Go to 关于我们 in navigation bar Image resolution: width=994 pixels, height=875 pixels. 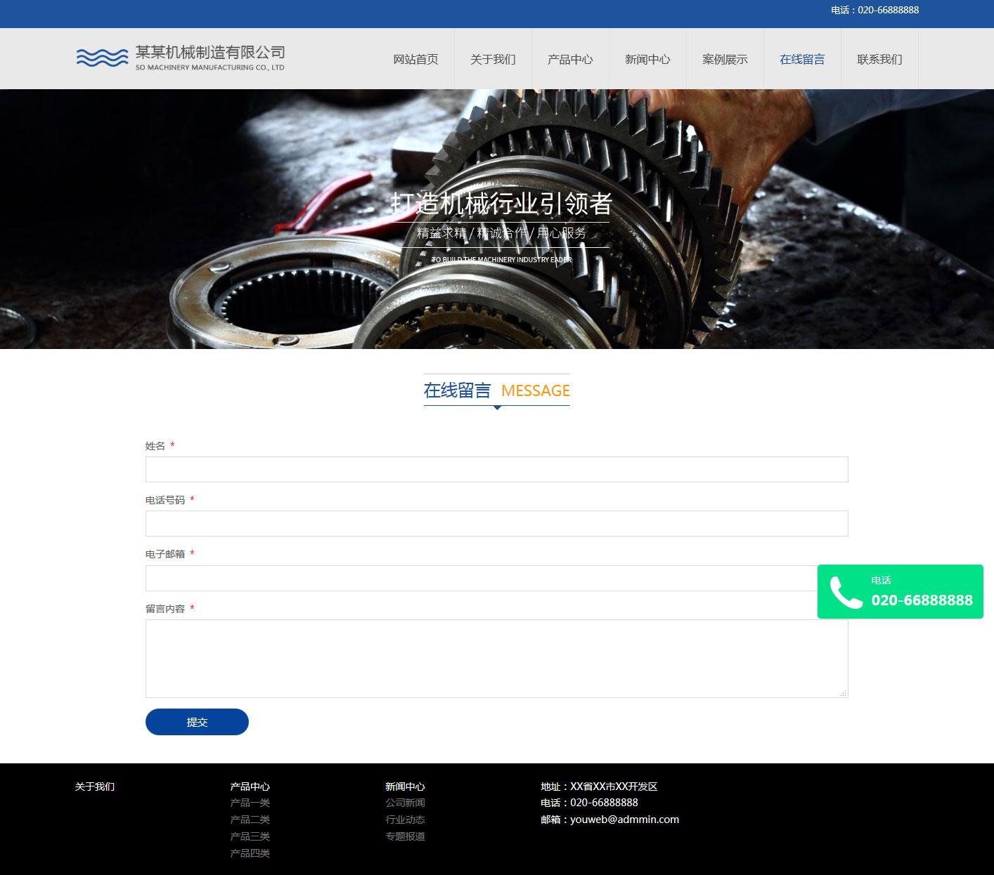(x=493, y=60)
